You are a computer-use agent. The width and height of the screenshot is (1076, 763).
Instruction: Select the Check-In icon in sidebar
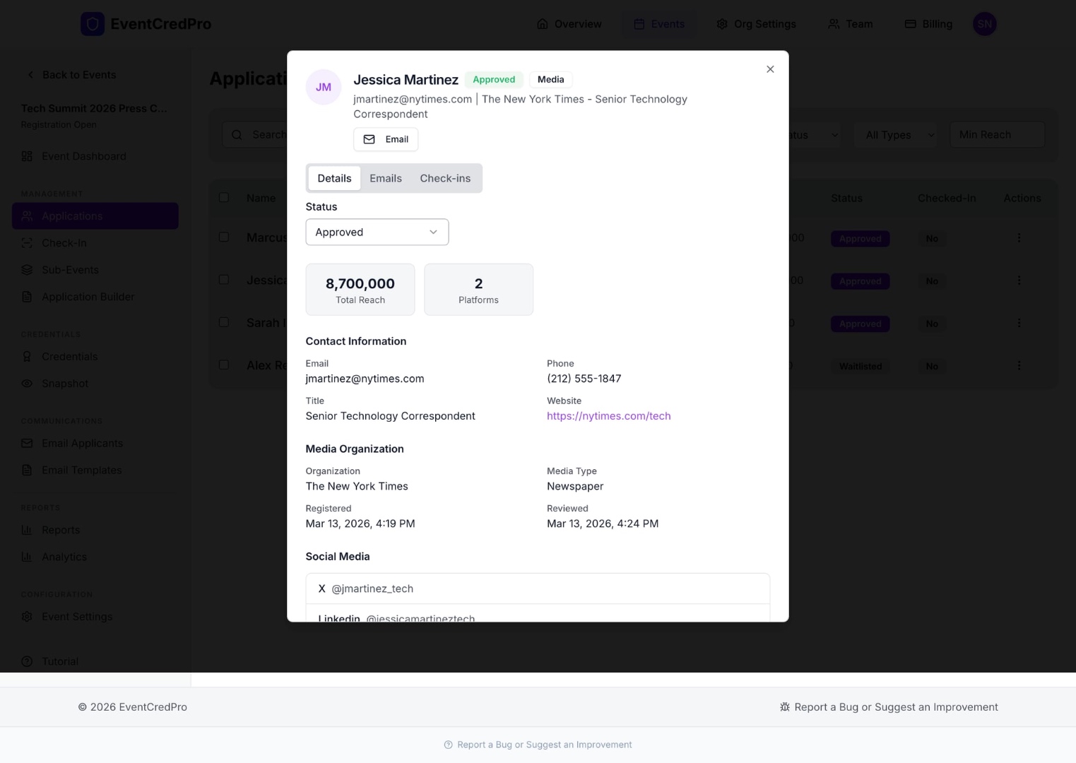pyautogui.click(x=27, y=242)
